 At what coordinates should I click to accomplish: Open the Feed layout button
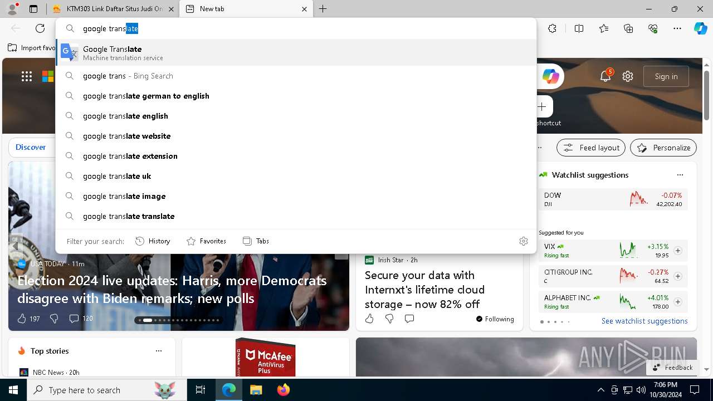pos(591,148)
